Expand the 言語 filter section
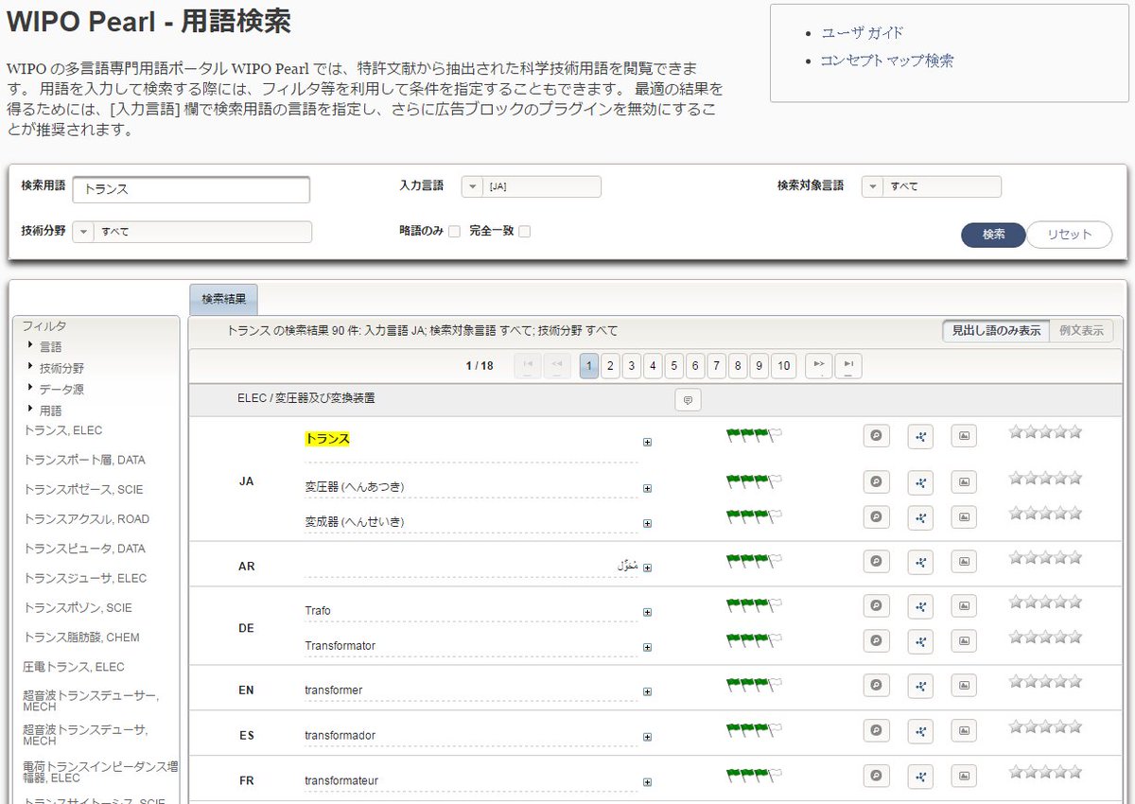Screen dimensions: 1135x804 [50, 347]
